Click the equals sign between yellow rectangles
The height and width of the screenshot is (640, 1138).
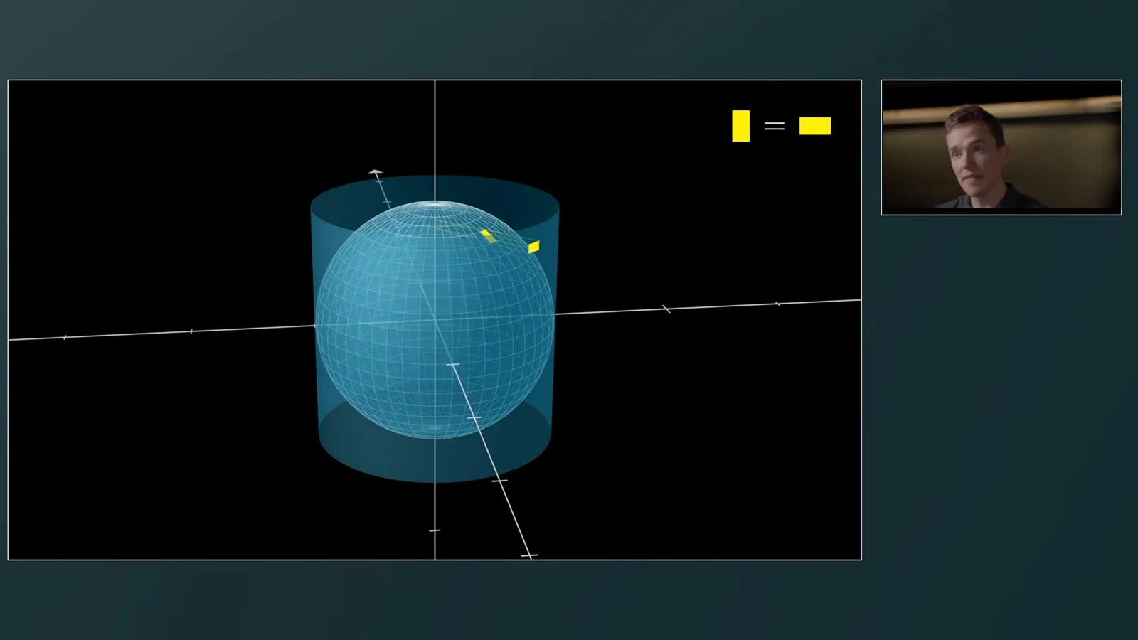775,126
